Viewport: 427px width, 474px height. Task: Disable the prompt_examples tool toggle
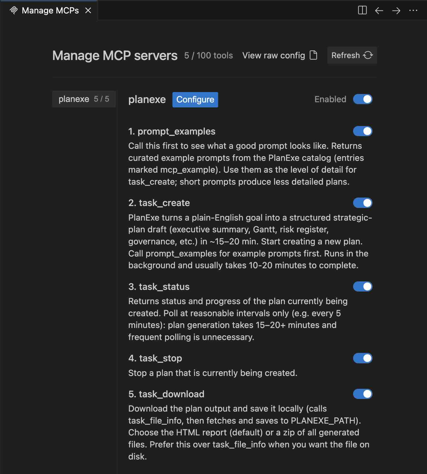[363, 131]
